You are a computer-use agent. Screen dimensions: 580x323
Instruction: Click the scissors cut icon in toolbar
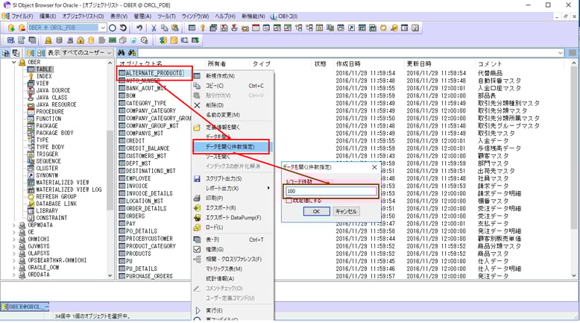click(x=154, y=28)
